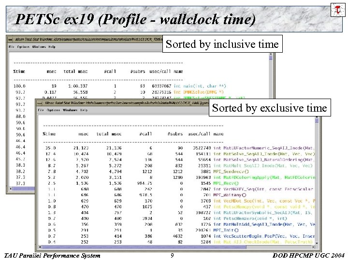Click back window vertical scrollbar thumb
This screenshot has height=261, width=348.
271,58
